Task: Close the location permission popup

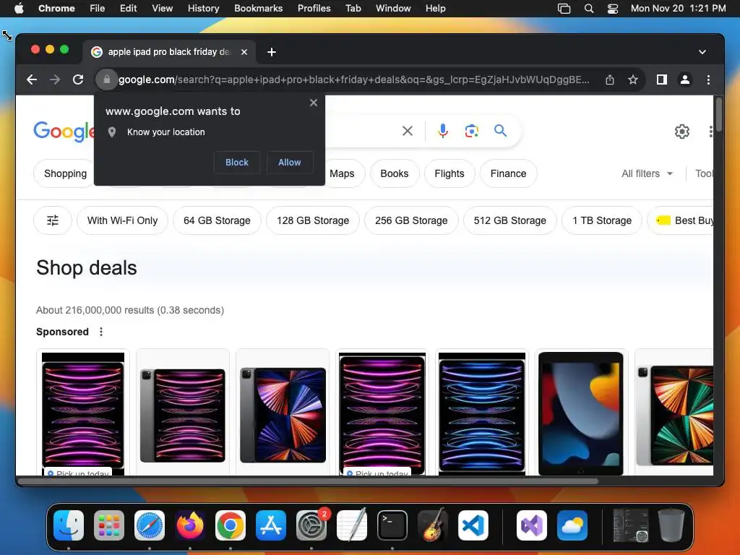Action: [x=314, y=103]
